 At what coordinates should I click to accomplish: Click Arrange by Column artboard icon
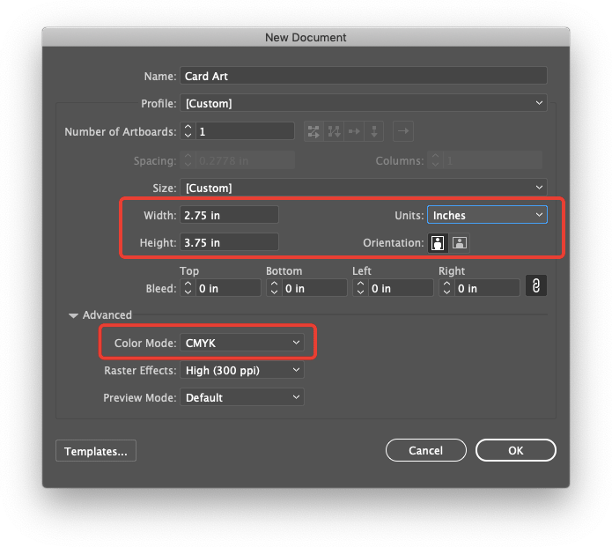tap(374, 131)
